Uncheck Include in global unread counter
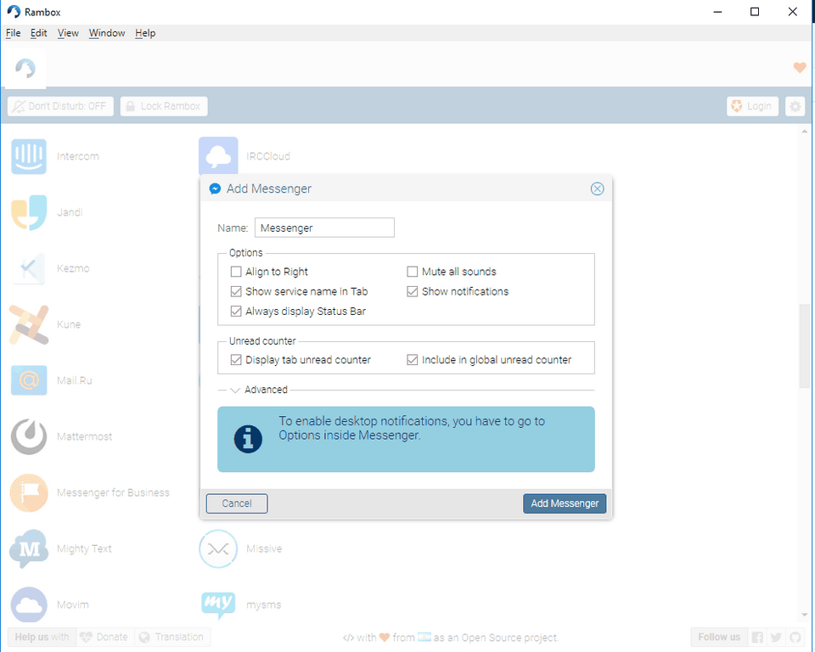 pos(413,360)
